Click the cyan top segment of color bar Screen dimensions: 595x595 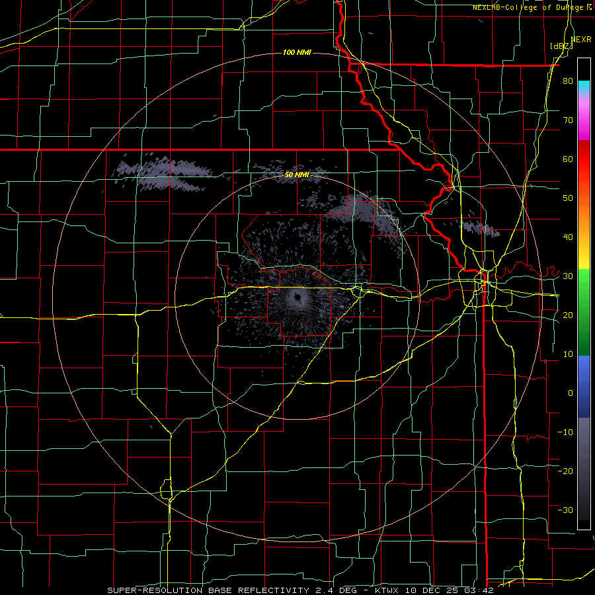pos(584,88)
